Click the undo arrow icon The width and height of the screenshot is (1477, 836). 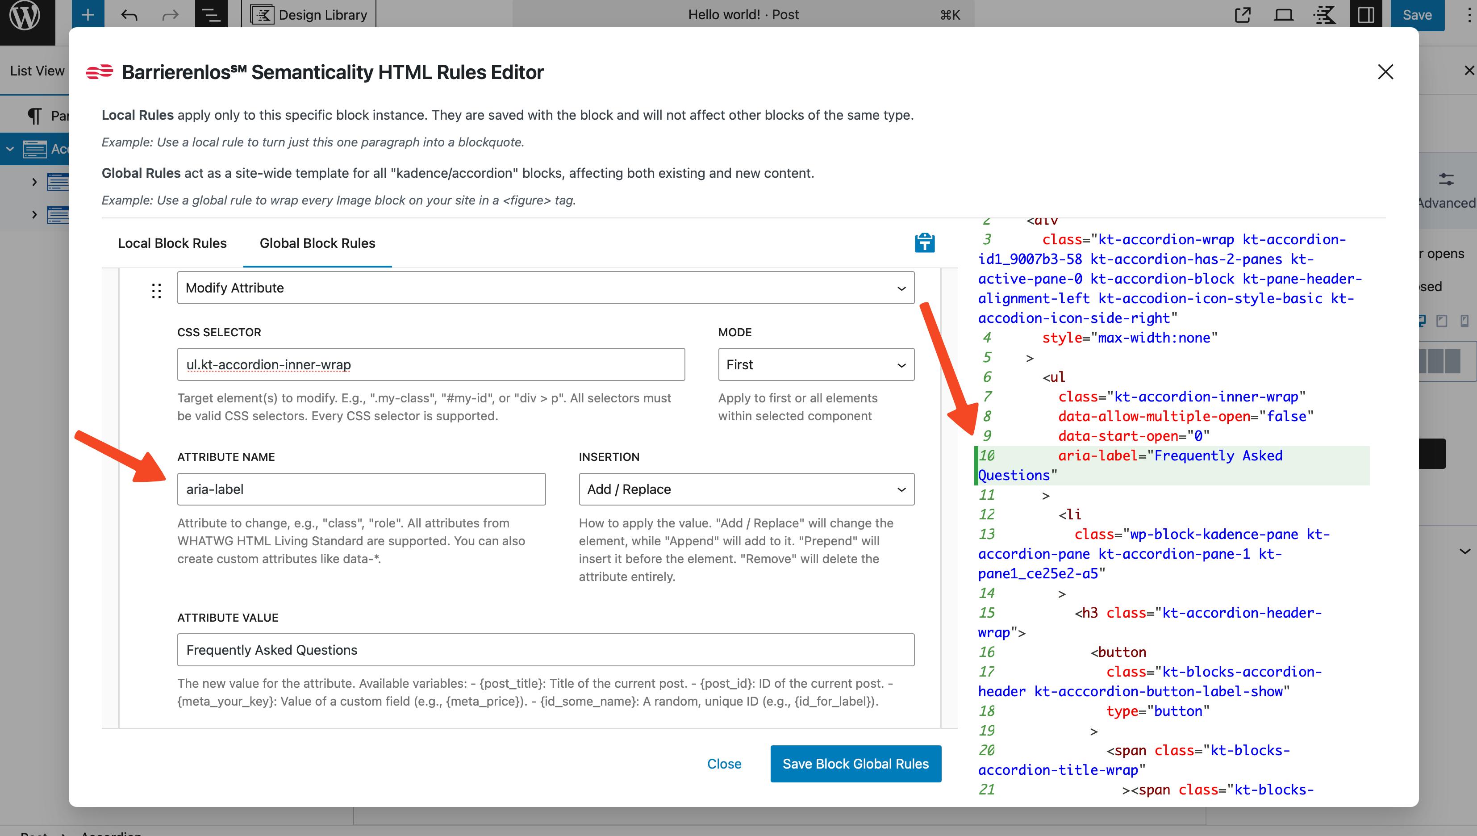point(129,14)
